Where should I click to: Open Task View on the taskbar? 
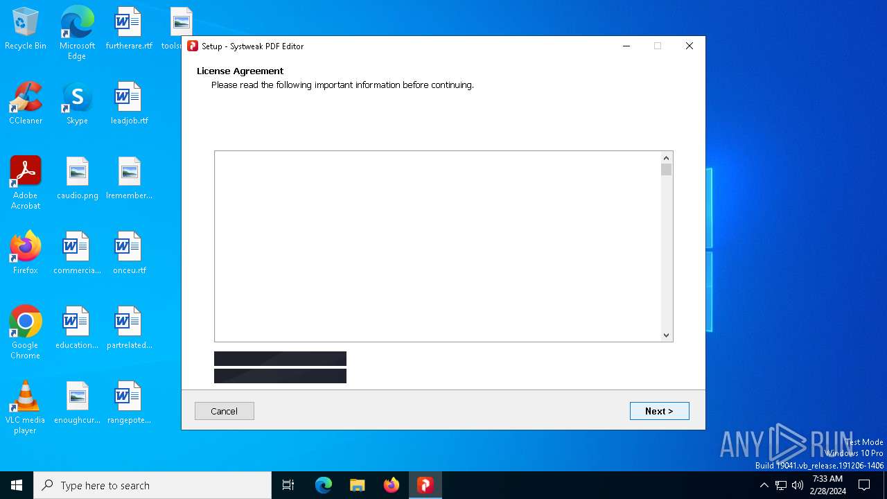tap(288, 485)
